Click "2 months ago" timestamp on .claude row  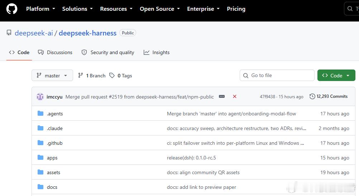click(334, 128)
